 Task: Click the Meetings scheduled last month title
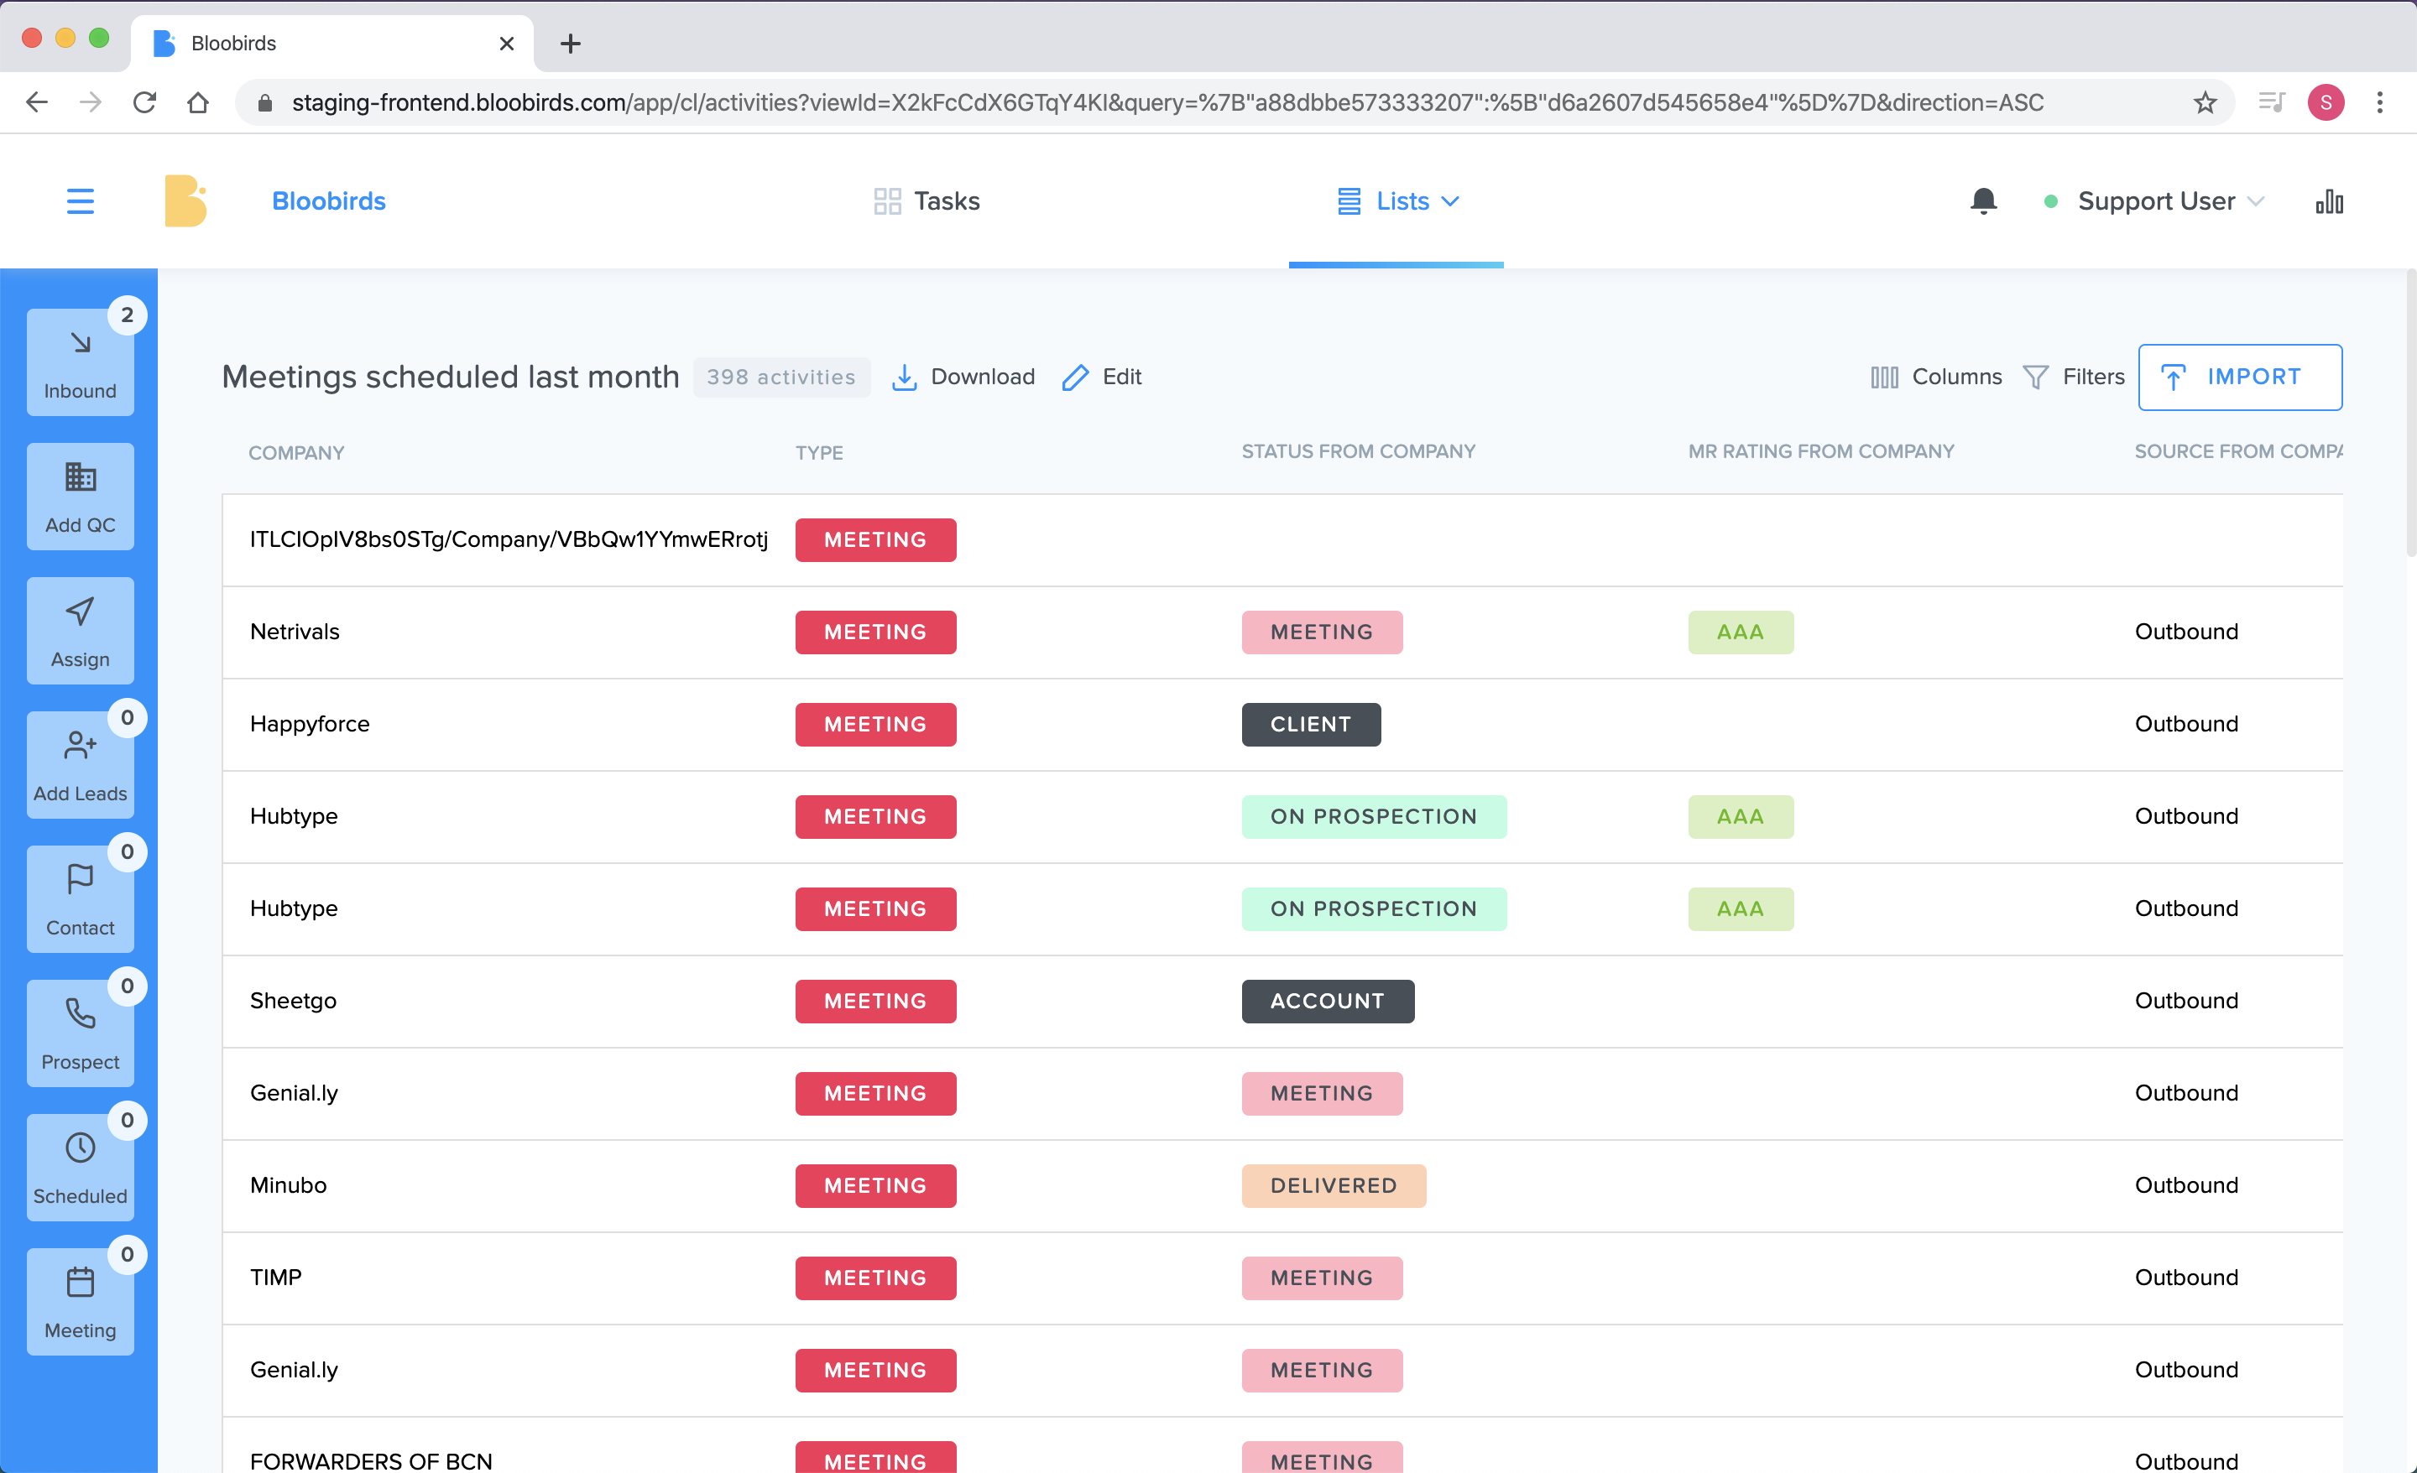click(x=450, y=377)
